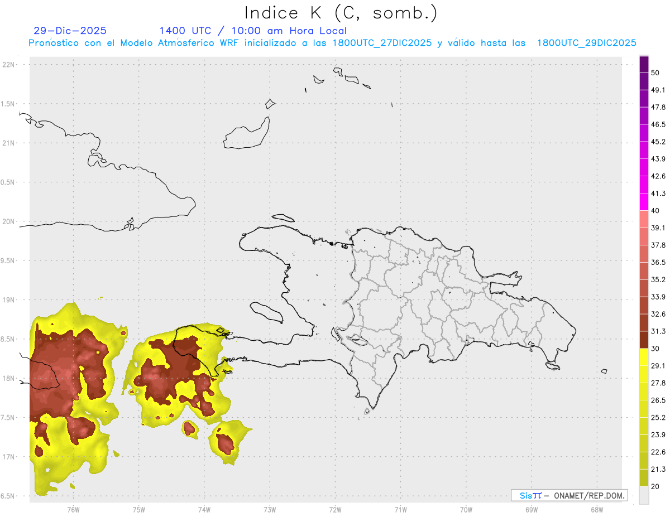670x517 pixels.
Task: Click "1400 UTC / 10:00 am Hora Local"
Action: tap(253, 31)
